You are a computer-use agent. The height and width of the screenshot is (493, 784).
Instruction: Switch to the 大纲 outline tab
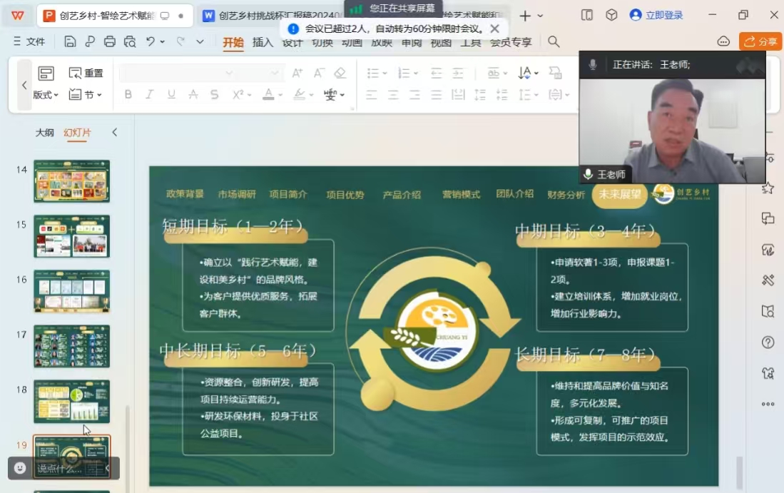(45, 133)
